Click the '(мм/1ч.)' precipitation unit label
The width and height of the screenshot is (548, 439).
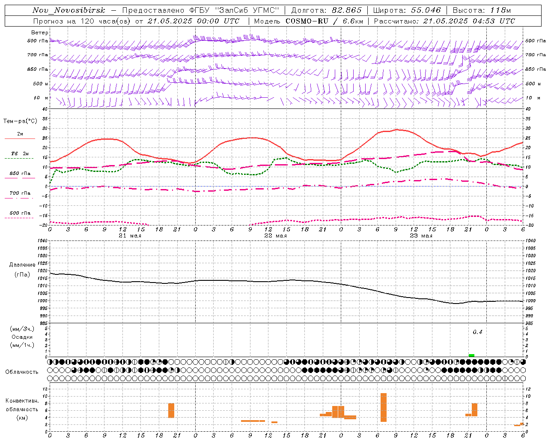click(22, 345)
